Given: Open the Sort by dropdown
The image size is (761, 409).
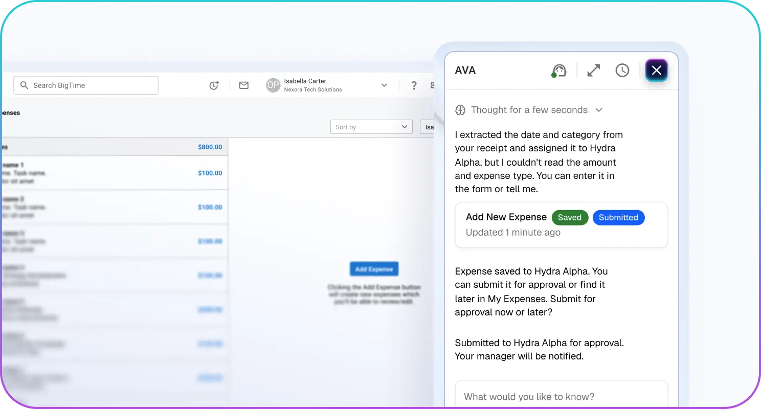Looking at the screenshot, I should point(371,127).
